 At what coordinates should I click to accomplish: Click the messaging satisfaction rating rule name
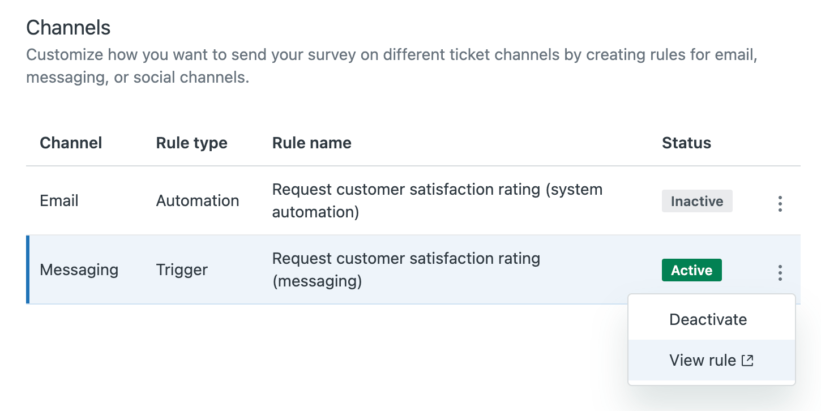tap(405, 269)
